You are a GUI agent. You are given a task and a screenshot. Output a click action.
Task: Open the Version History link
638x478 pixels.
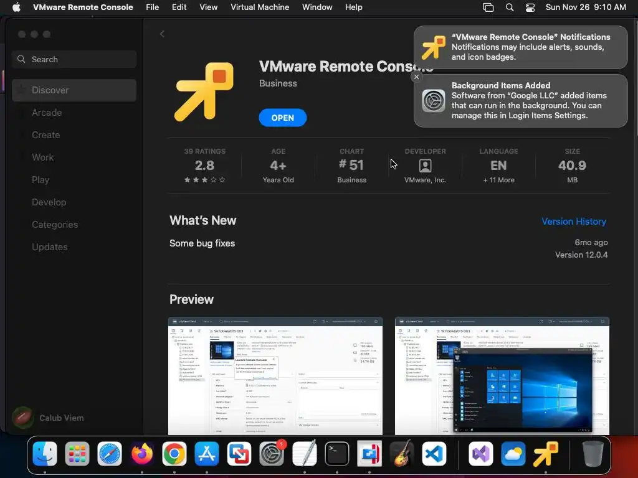[x=574, y=222]
